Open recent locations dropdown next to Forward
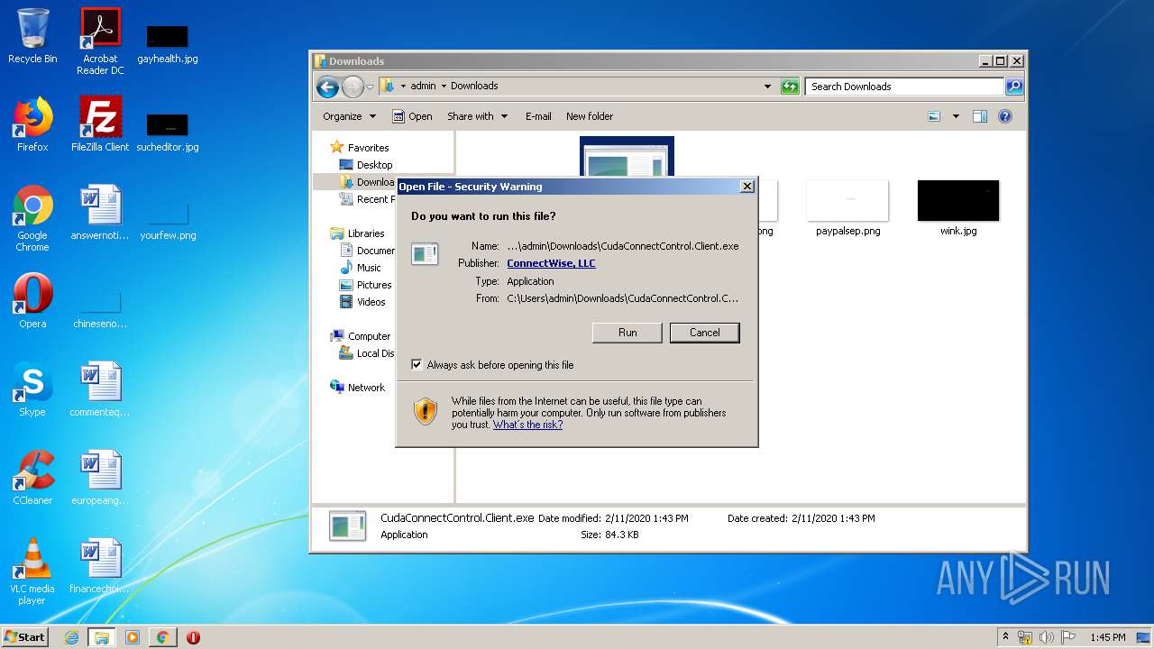Viewport: 1154px width, 649px height. point(370,87)
